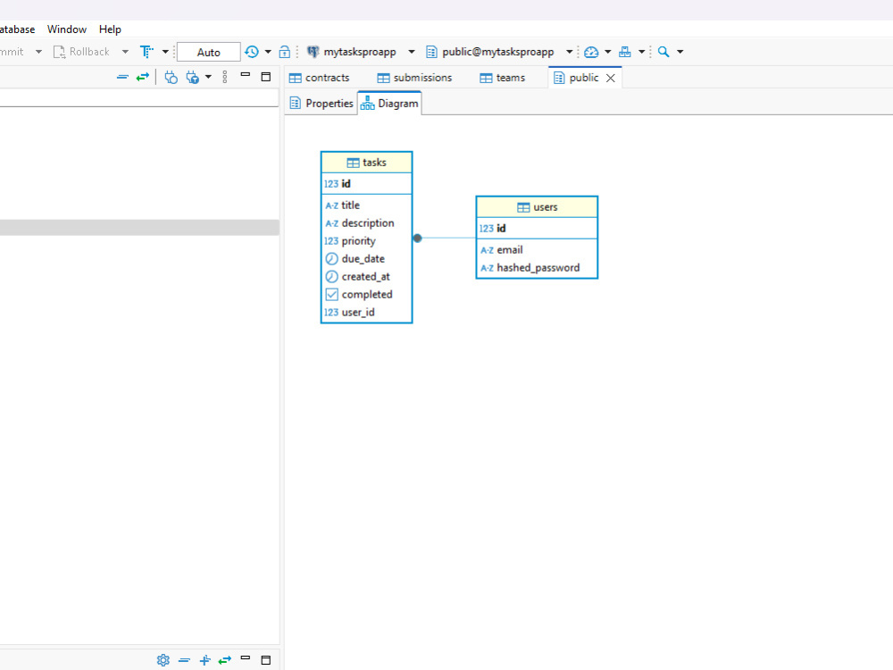Open the dashboard gauge icon
The width and height of the screenshot is (893, 670).
pos(591,52)
